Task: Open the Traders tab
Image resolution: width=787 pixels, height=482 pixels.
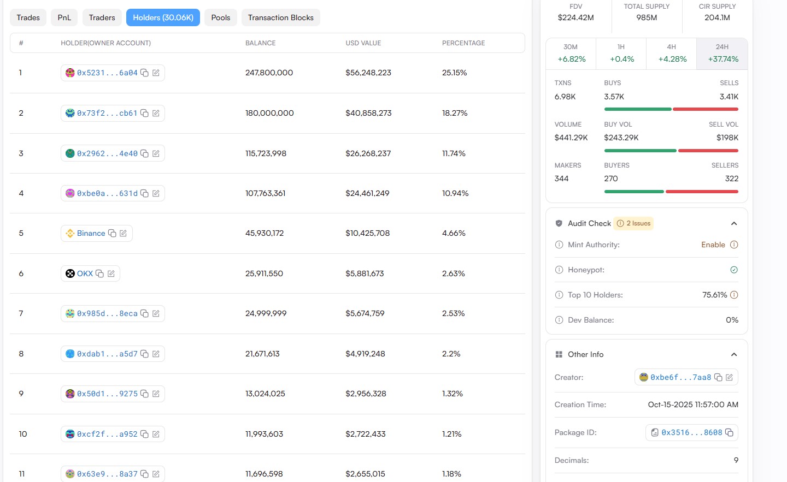Action: point(102,17)
